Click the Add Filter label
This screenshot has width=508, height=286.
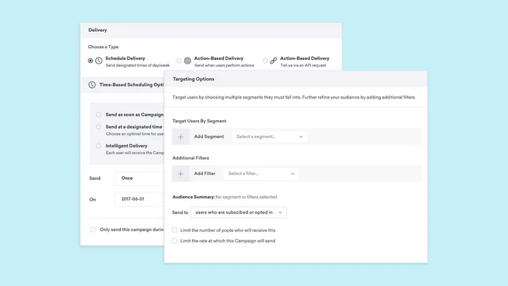pyautogui.click(x=204, y=174)
